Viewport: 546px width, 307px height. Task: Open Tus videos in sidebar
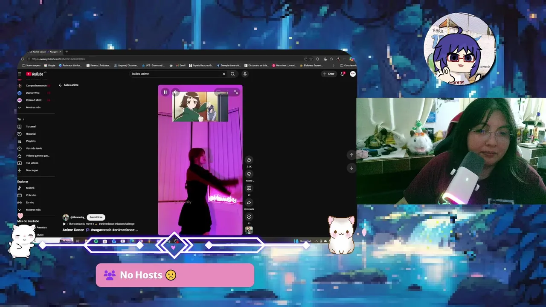[33, 163]
